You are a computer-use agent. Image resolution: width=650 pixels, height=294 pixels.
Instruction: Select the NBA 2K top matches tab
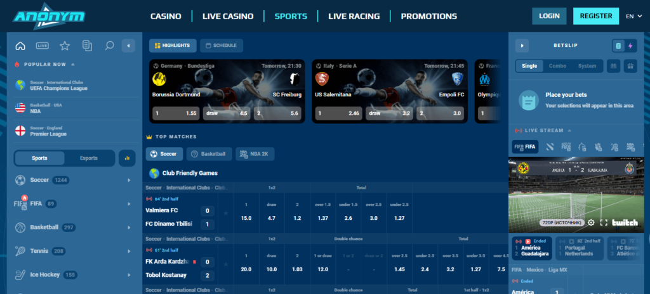click(x=255, y=154)
